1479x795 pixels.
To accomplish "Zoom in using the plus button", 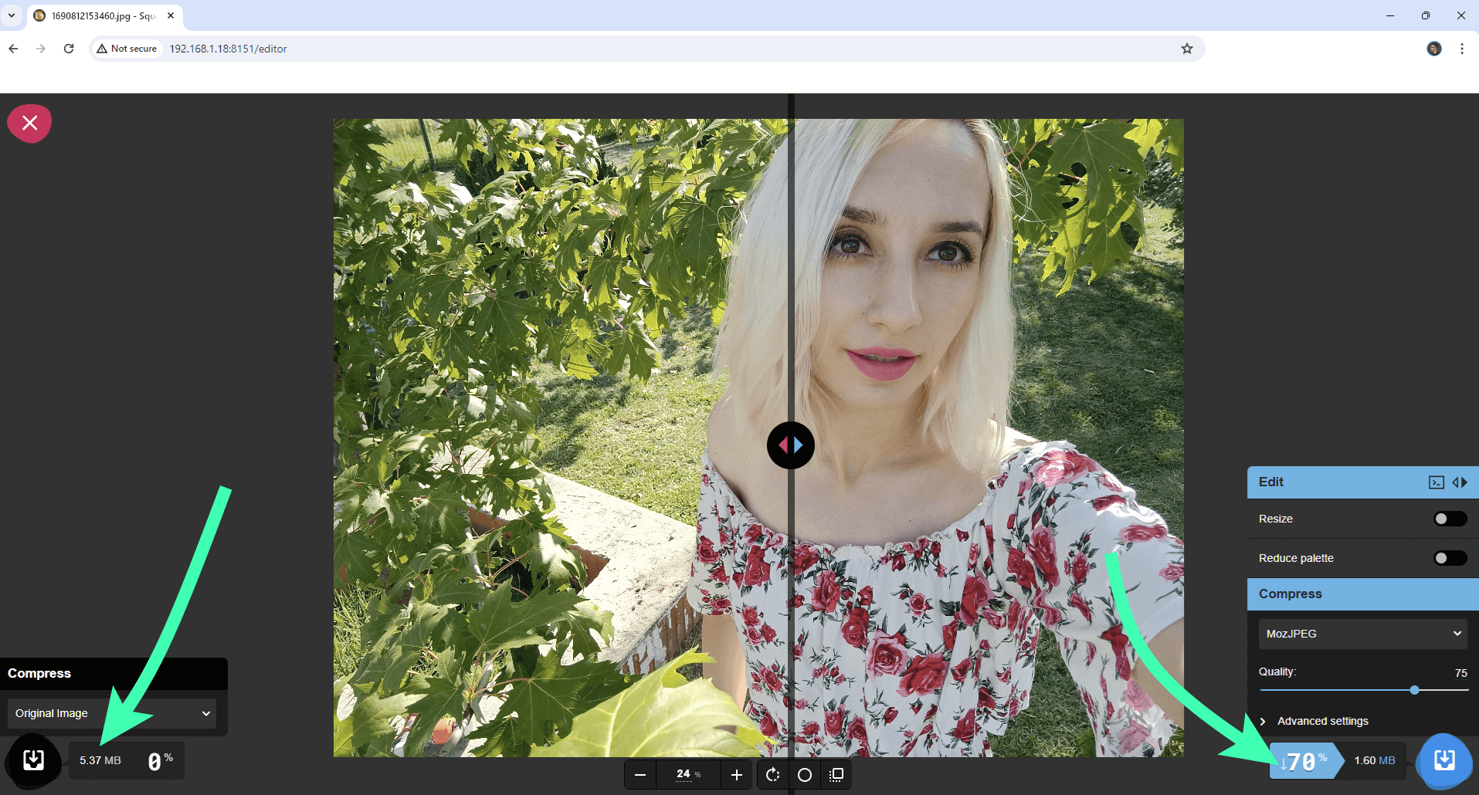I will [737, 775].
